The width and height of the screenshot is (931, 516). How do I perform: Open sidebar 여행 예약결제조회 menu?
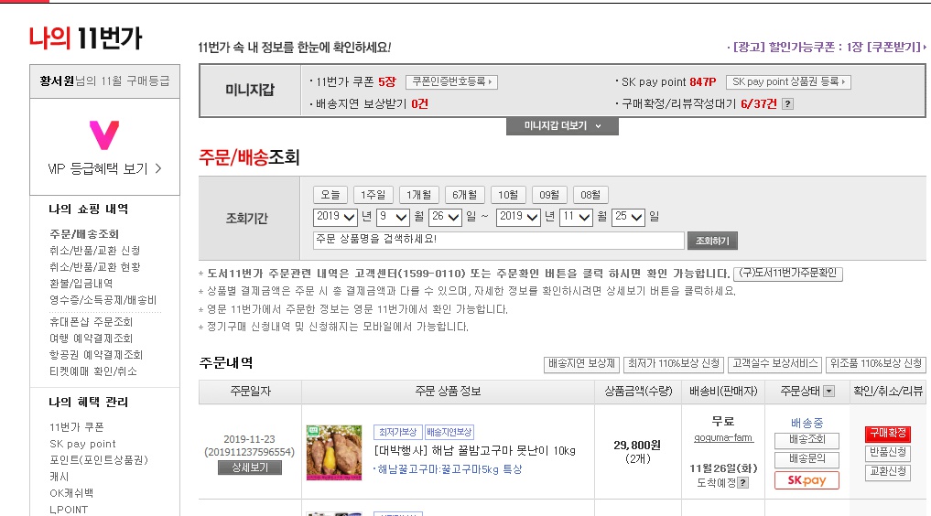pos(91,339)
